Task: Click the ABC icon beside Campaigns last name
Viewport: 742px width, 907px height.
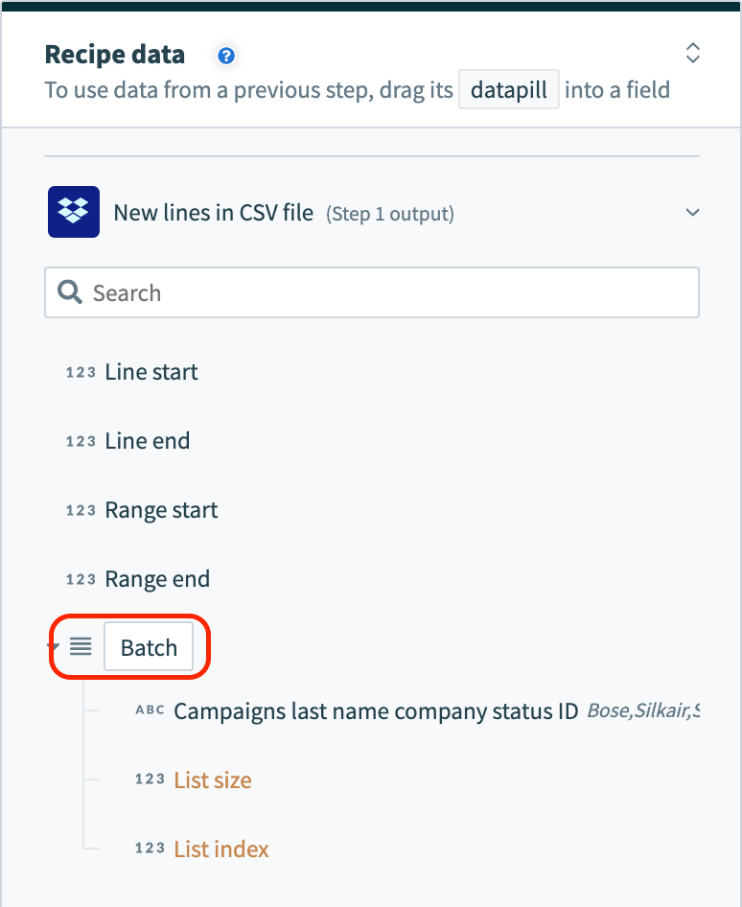Action: click(150, 711)
